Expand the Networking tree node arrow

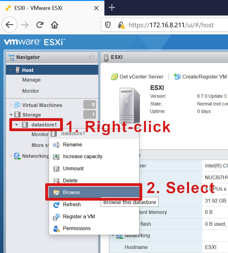click(x=11, y=156)
